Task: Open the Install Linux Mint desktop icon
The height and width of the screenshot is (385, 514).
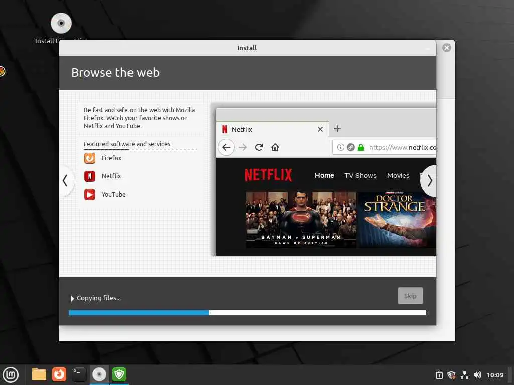Action: [61, 28]
